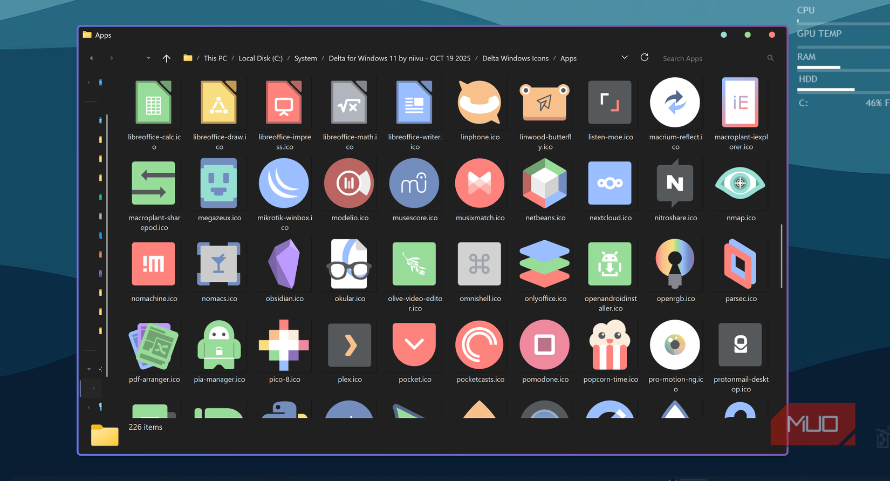Navigate to Local Disk (C:) breadcrumb
The height and width of the screenshot is (481, 890).
tap(261, 58)
